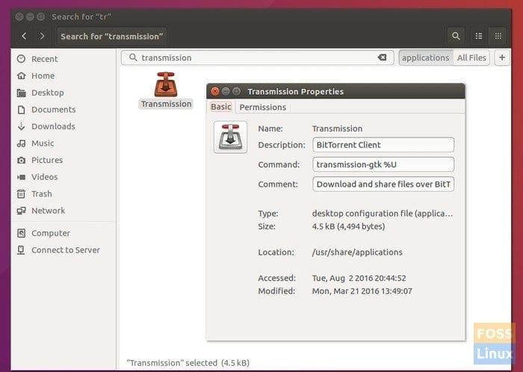Focus the transmission search field
The image size is (523, 372).
pyautogui.click(x=257, y=58)
